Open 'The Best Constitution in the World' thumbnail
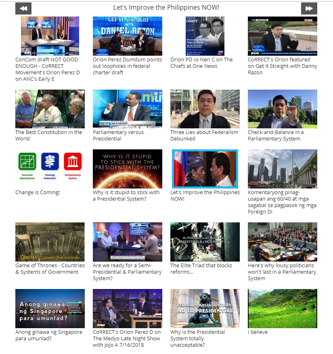Image resolution: width=333 pixels, height=354 pixels. coord(50,109)
